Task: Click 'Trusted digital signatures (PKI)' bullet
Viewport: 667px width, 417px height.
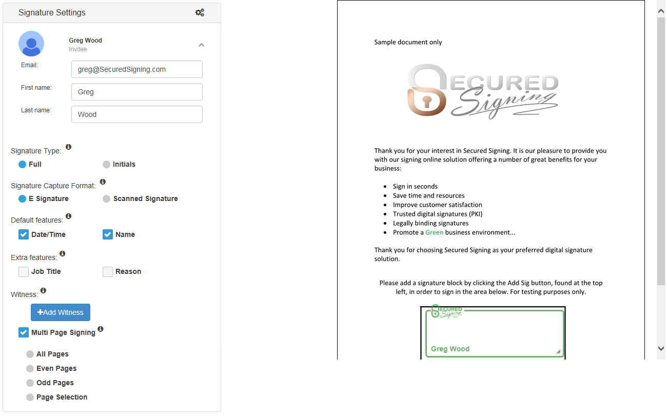Action: pyautogui.click(x=438, y=214)
